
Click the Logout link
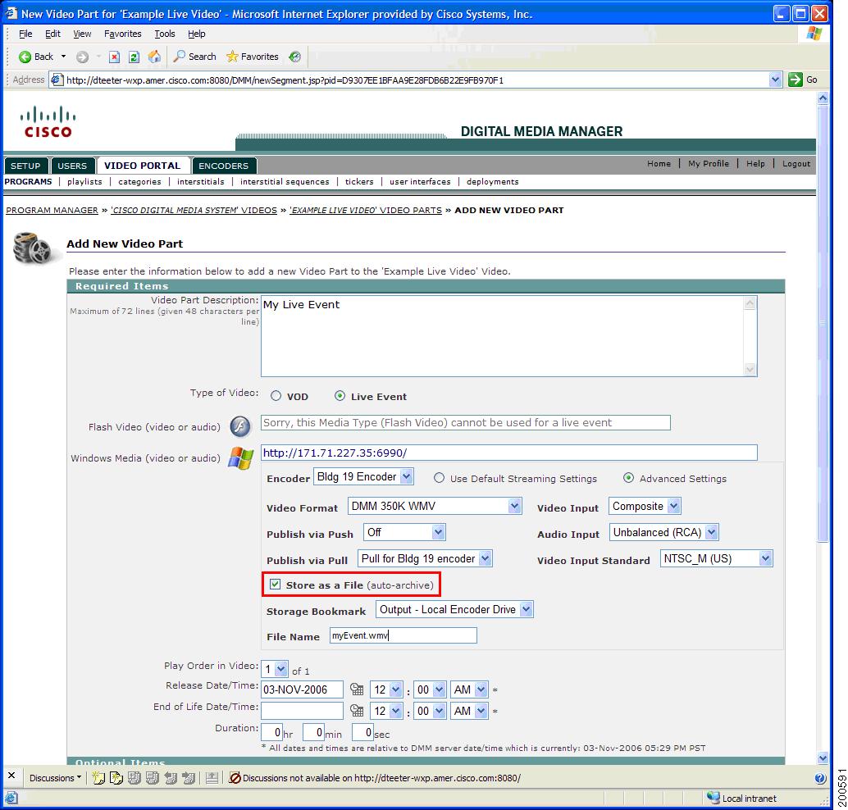tap(795, 164)
